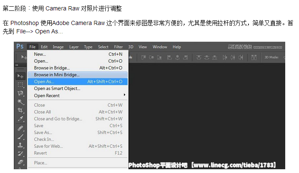Click Auto-Align Layers icon
The width and height of the screenshot is (299, 173).
pyautogui.click(x=254, y=57)
